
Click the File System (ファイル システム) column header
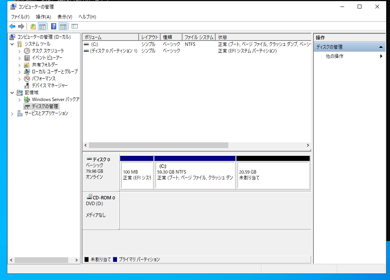pos(199,37)
